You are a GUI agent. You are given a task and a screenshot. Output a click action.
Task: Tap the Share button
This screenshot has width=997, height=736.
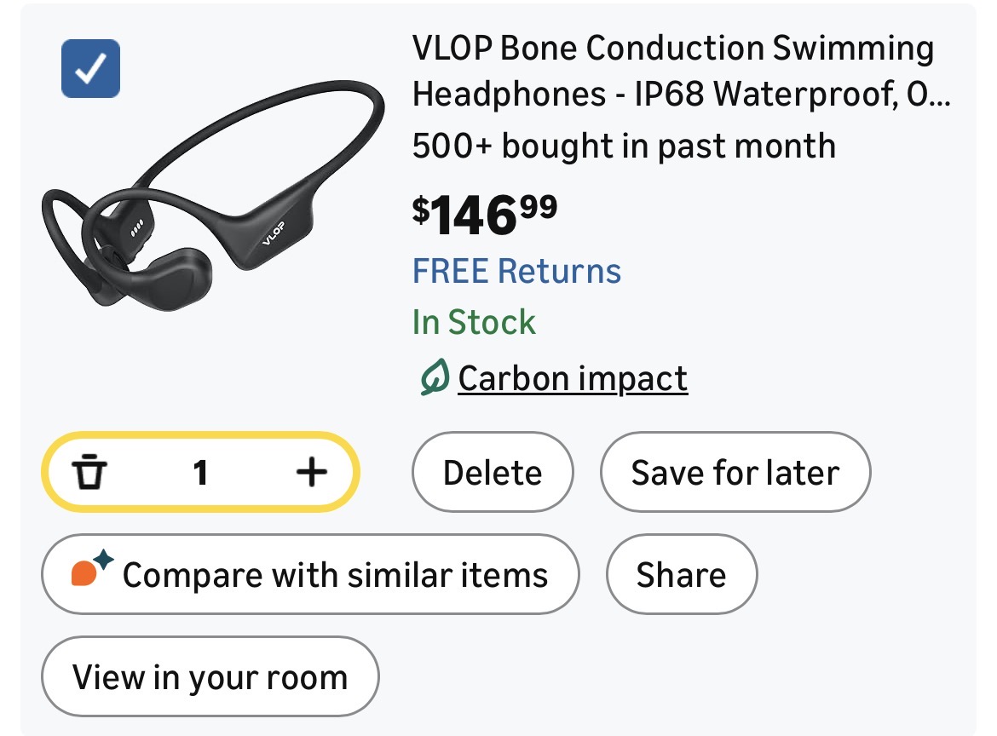[x=681, y=575]
